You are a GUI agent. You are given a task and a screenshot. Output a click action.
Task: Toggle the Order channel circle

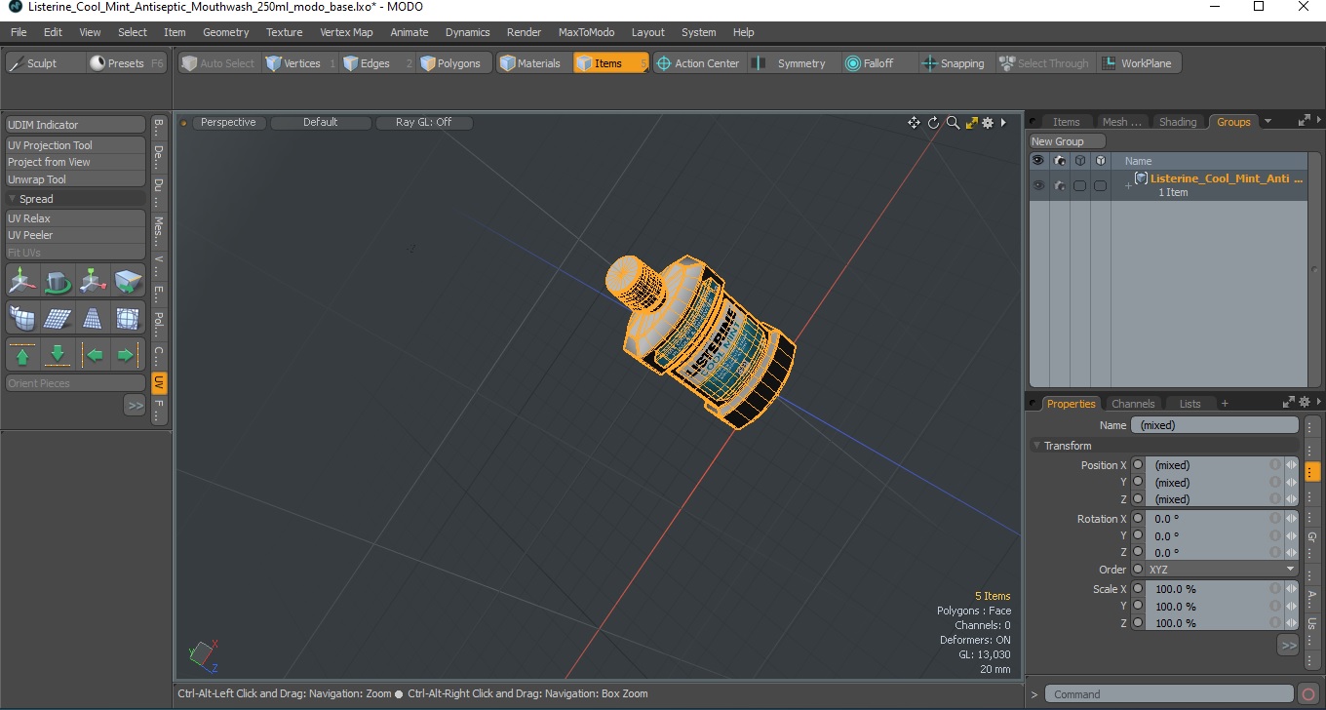[1137, 570]
